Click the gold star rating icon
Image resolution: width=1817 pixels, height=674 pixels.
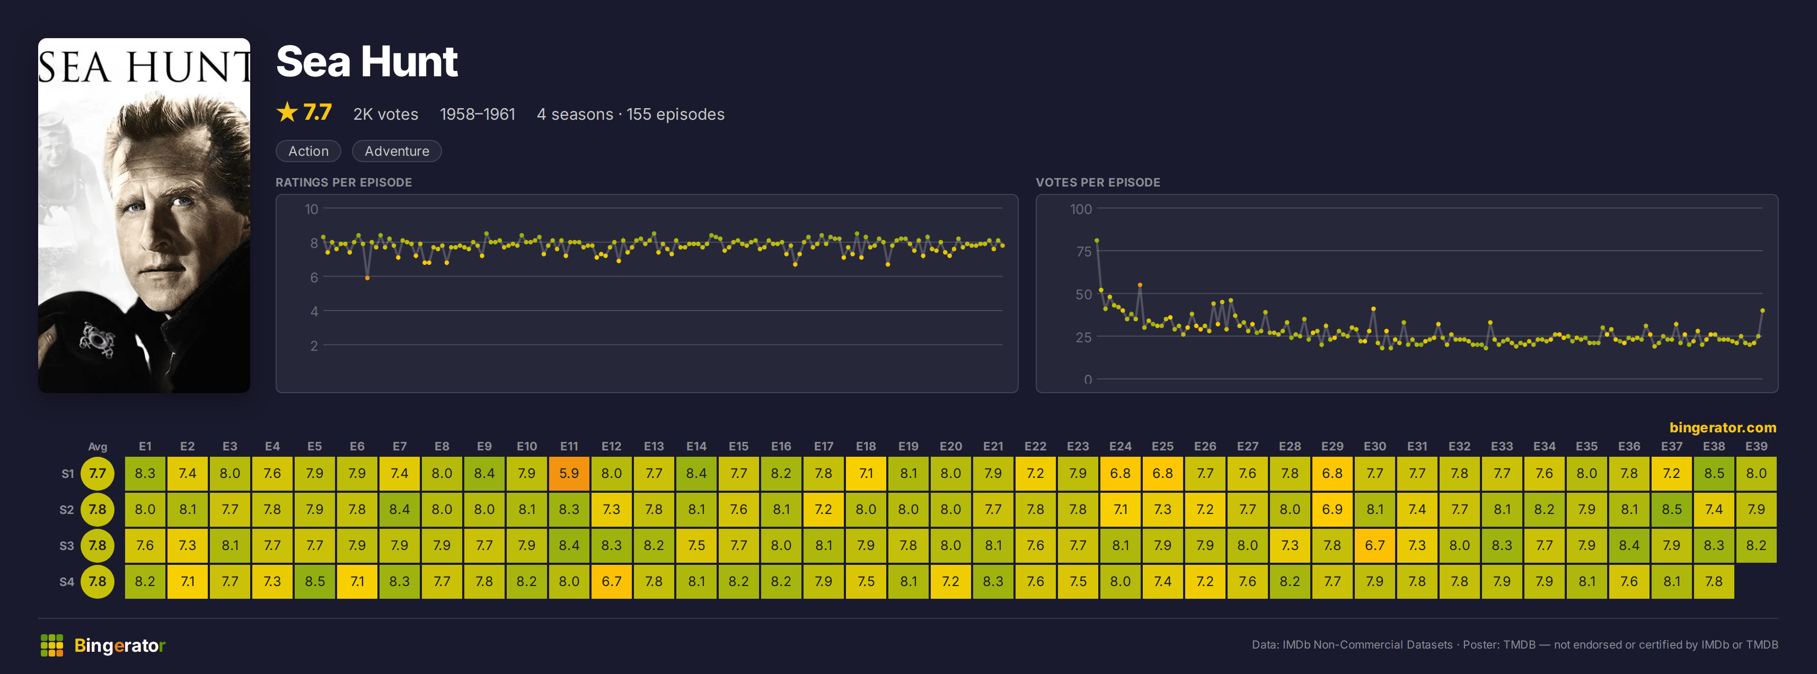coord(287,112)
